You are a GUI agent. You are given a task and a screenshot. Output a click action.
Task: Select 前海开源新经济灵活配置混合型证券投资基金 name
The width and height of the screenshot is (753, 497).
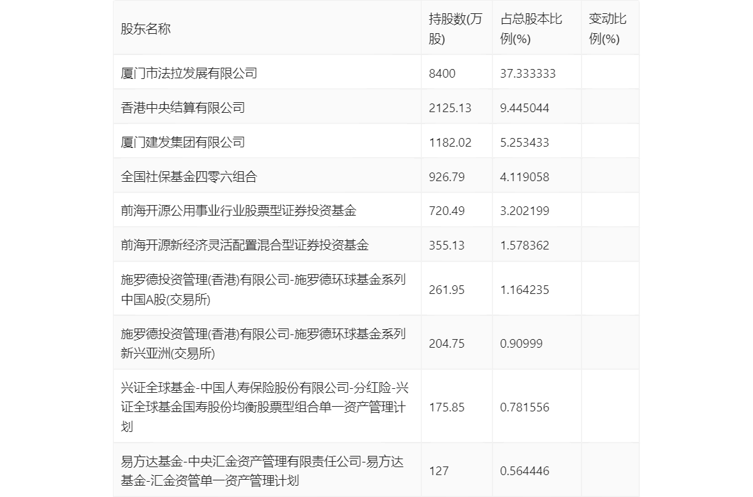click(244, 245)
